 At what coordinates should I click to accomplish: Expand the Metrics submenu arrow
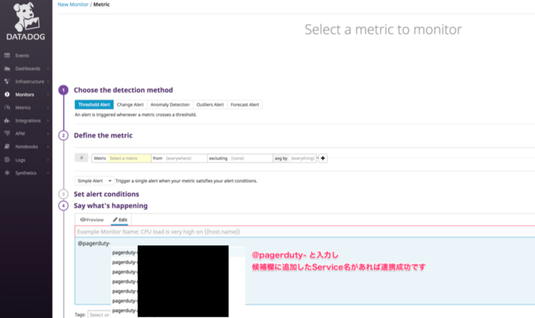point(48,107)
